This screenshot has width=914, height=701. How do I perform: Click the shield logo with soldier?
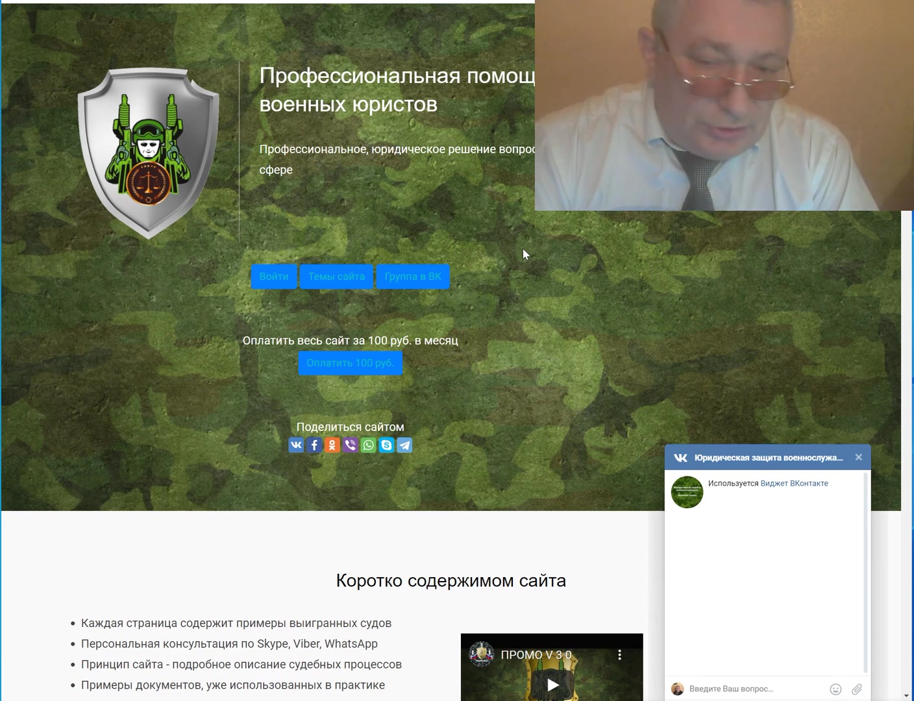(x=149, y=153)
